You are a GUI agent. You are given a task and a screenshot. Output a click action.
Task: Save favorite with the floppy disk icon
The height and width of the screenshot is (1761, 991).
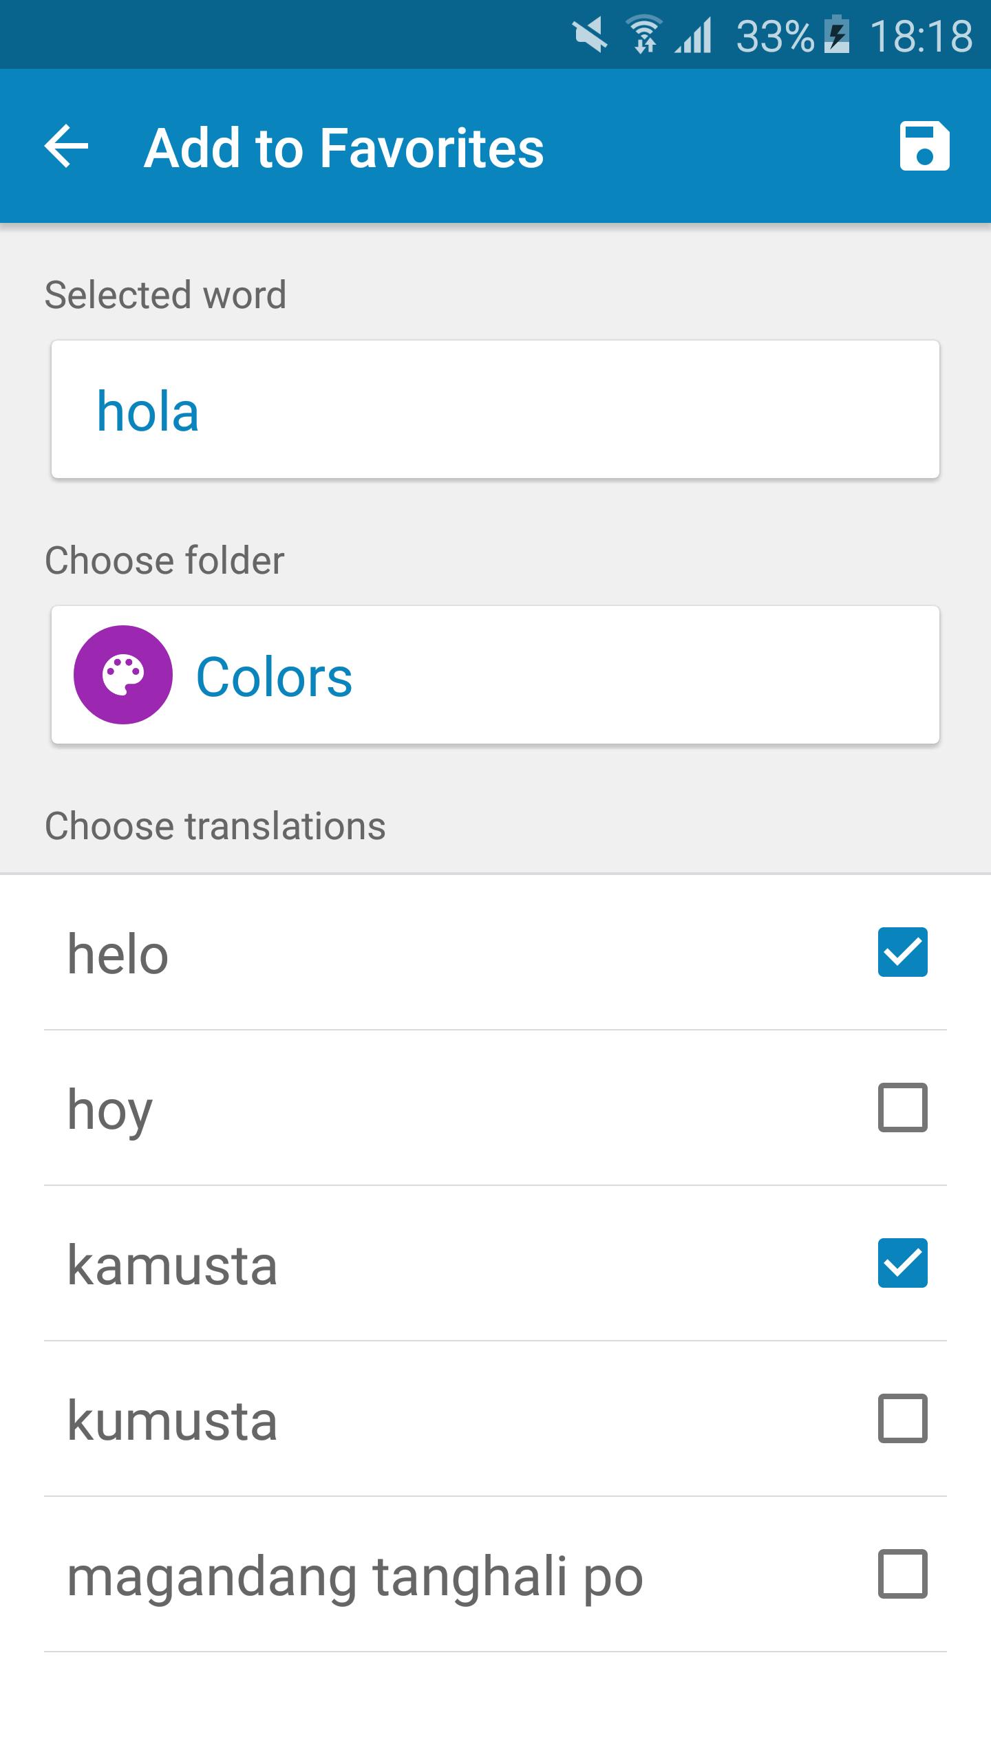tap(924, 146)
